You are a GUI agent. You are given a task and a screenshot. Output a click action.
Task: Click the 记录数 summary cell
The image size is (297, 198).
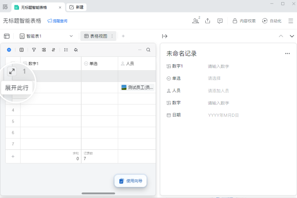point(99,157)
